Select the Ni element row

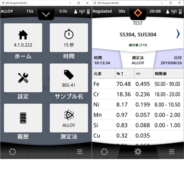(138, 105)
